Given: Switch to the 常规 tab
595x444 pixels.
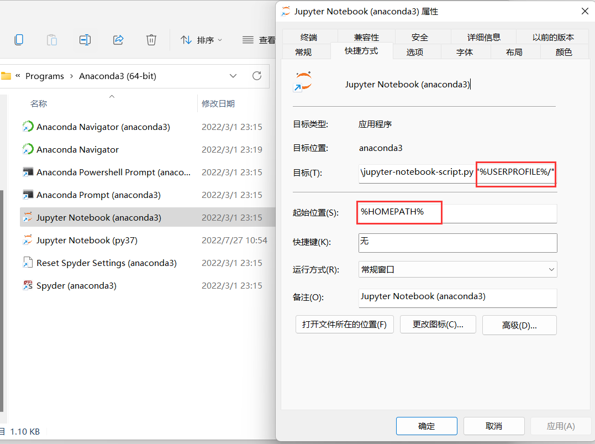Looking at the screenshot, I should pos(303,52).
